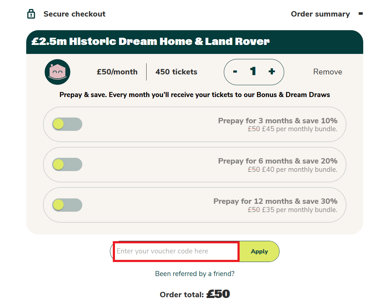Decrease bundle quantity with minus button
The height and width of the screenshot is (303, 388).
235,72
